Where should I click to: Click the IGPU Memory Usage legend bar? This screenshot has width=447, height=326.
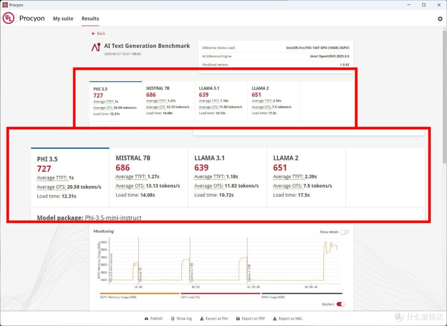(x=140, y=293)
